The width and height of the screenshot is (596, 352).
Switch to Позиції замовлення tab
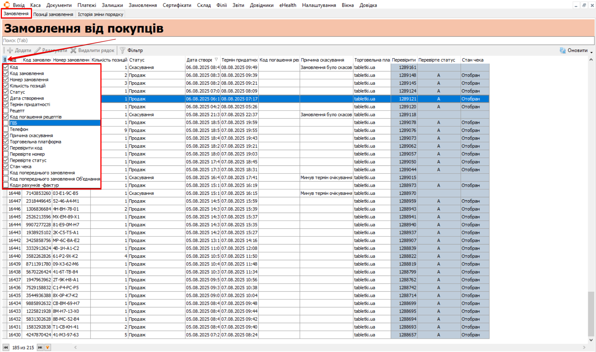pyautogui.click(x=53, y=14)
